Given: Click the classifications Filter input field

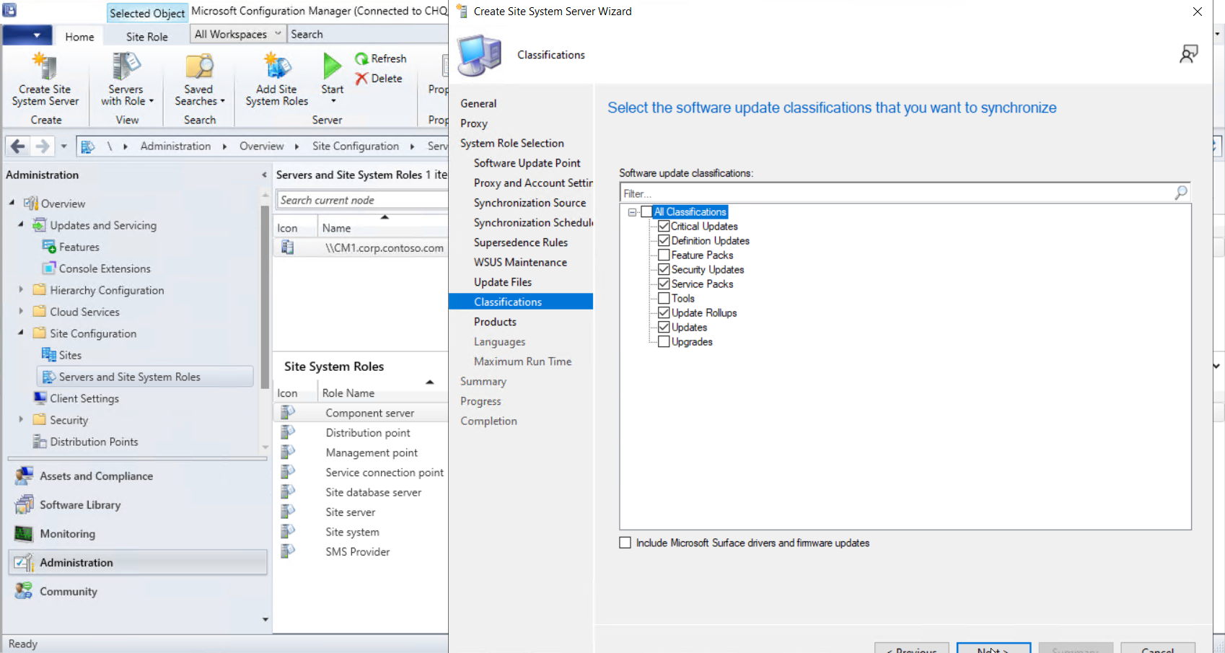Looking at the screenshot, I should click(897, 193).
